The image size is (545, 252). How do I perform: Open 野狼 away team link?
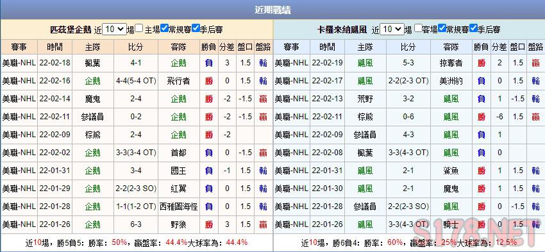pos(179,224)
